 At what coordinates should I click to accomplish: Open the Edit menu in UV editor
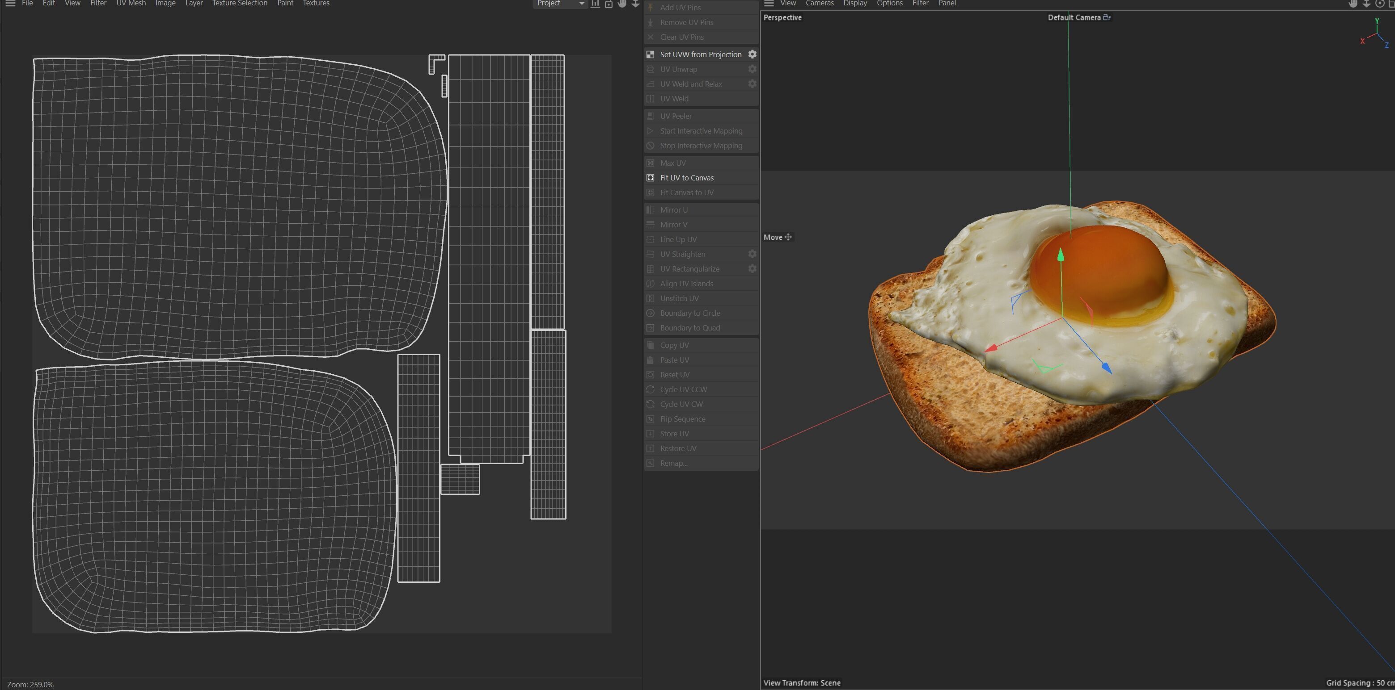tap(49, 3)
